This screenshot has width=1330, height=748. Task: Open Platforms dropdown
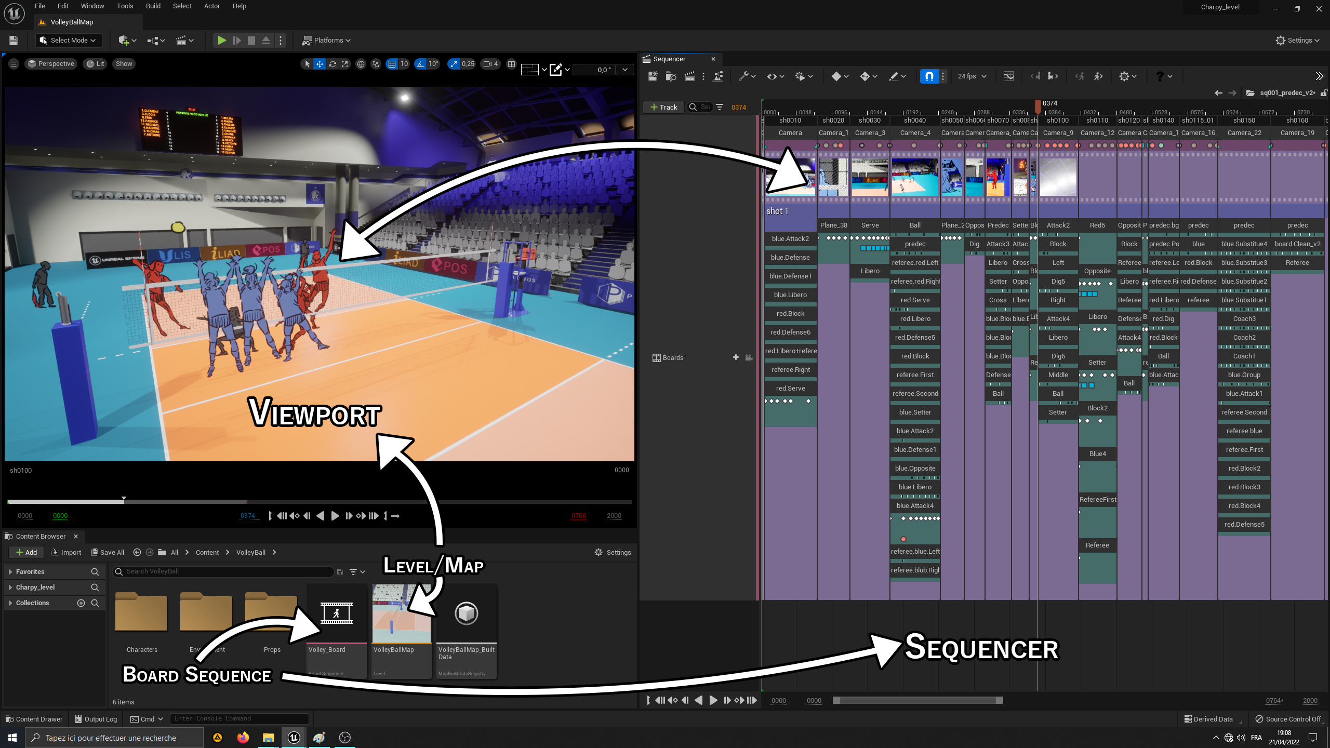tap(326, 41)
